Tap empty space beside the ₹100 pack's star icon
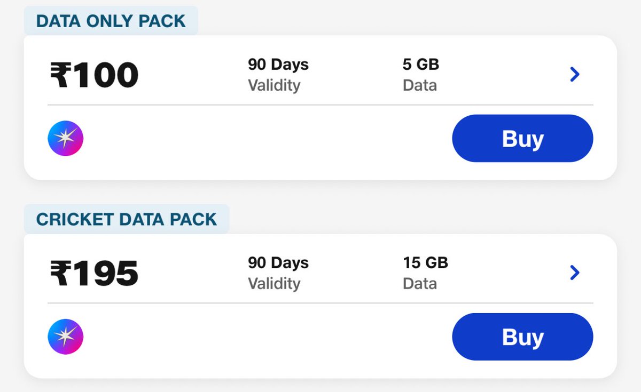This screenshot has width=641, height=392. click(x=267, y=139)
